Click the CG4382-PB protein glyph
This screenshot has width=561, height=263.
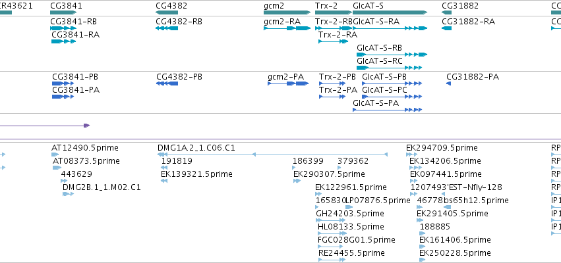pyautogui.click(x=167, y=84)
